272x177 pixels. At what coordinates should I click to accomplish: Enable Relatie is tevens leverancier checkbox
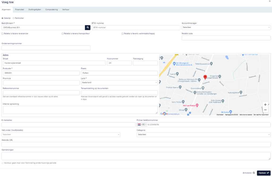coord(3,34)
